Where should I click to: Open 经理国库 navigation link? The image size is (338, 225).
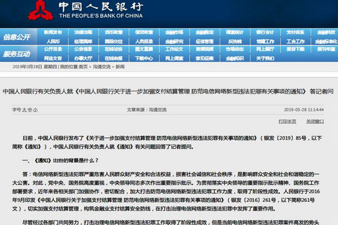(x=83, y=41)
